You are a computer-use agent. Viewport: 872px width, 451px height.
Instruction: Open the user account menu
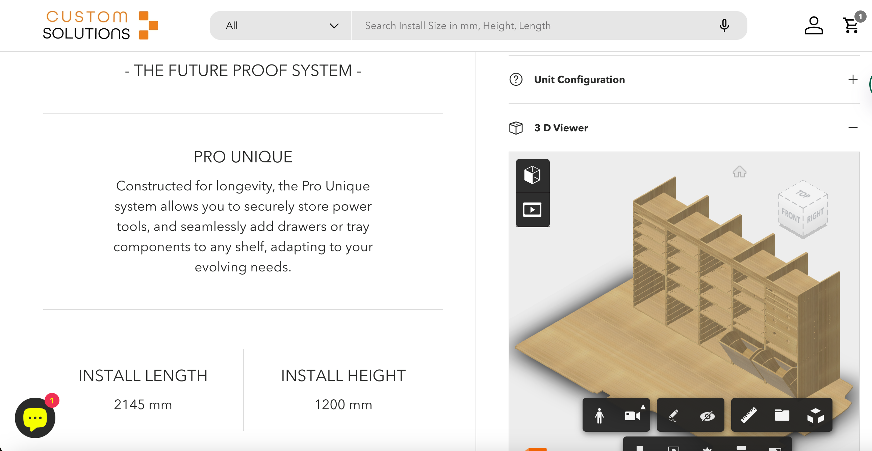tap(814, 26)
